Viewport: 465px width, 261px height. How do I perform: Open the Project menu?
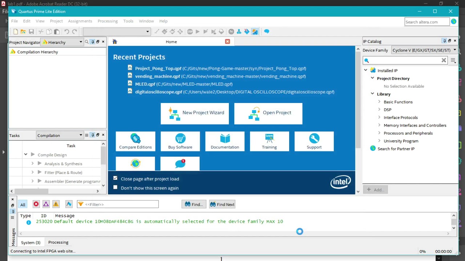point(56,21)
